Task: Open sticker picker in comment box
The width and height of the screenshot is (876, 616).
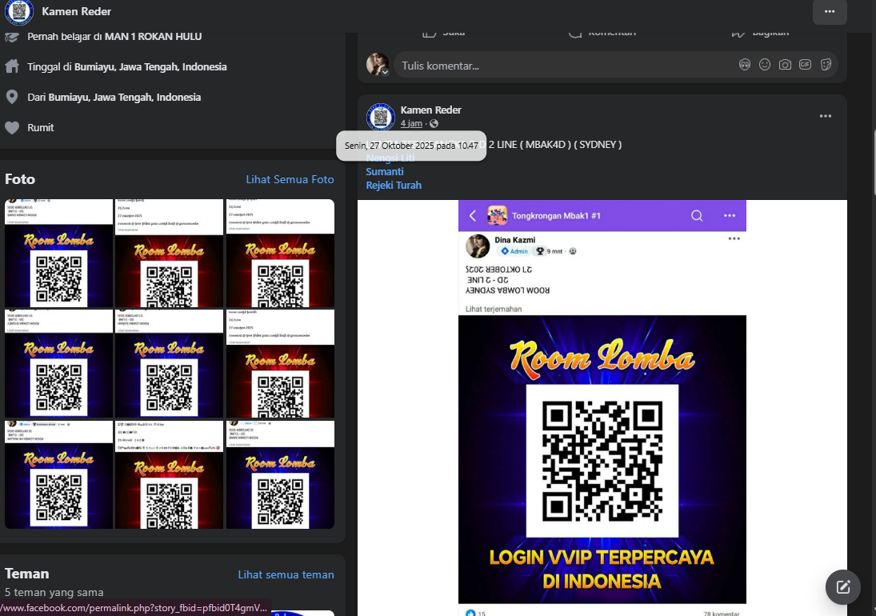Action: [826, 65]
